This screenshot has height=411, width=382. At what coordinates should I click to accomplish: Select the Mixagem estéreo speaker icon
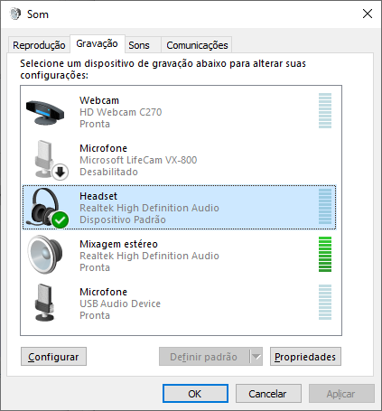tap(45, 255)
